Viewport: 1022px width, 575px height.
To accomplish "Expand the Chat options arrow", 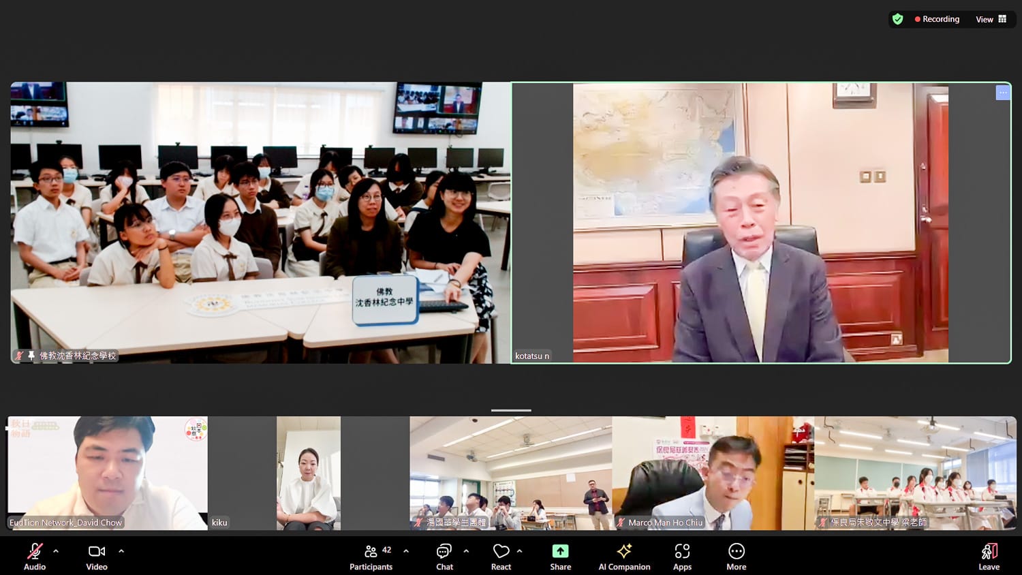I will tap(466, 550).
